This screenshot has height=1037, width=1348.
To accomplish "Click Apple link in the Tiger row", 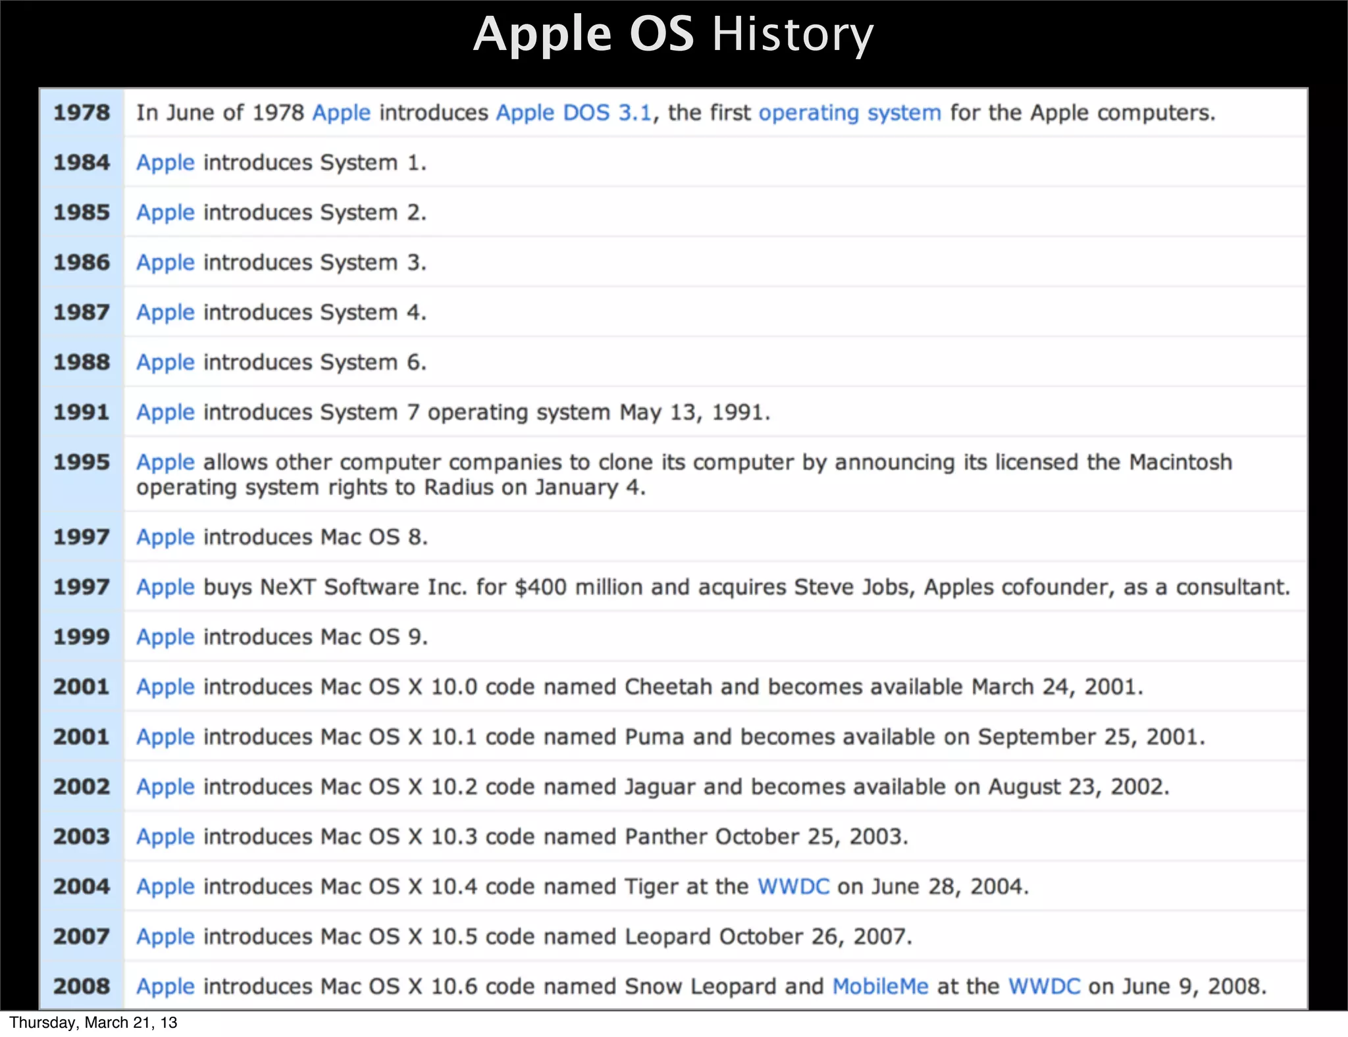I will point(165,888).
